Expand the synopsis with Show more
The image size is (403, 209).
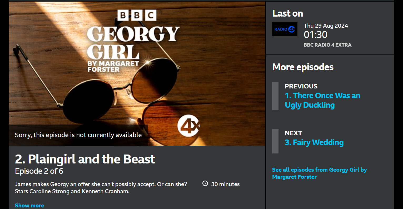29,206
